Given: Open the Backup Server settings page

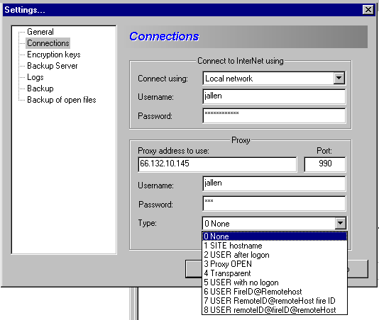Looking at the screenshot, I should coord(53,66).
